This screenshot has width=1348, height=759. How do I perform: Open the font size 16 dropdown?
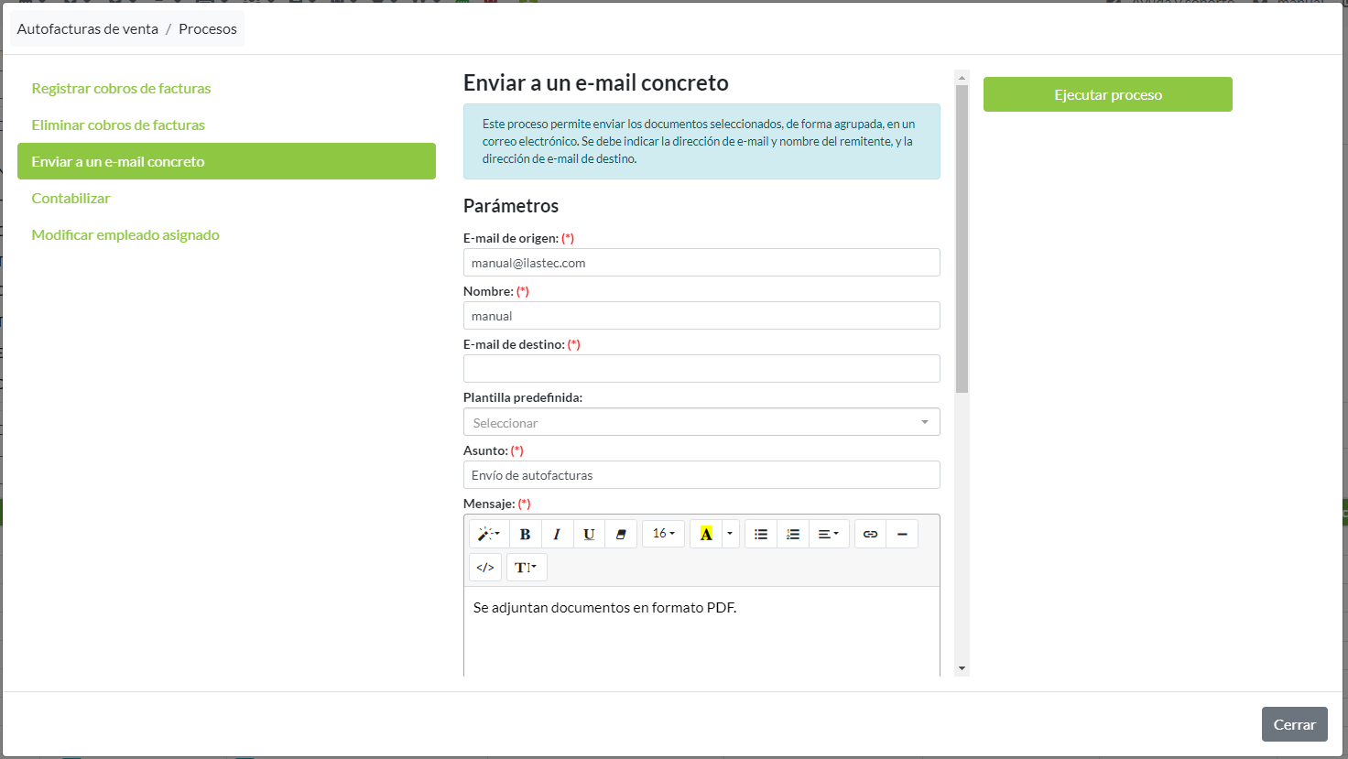(663, 534)
